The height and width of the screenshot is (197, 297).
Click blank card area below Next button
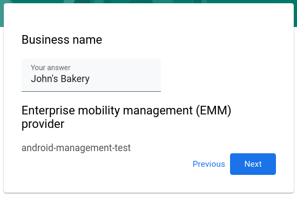(x=253, y=184)
